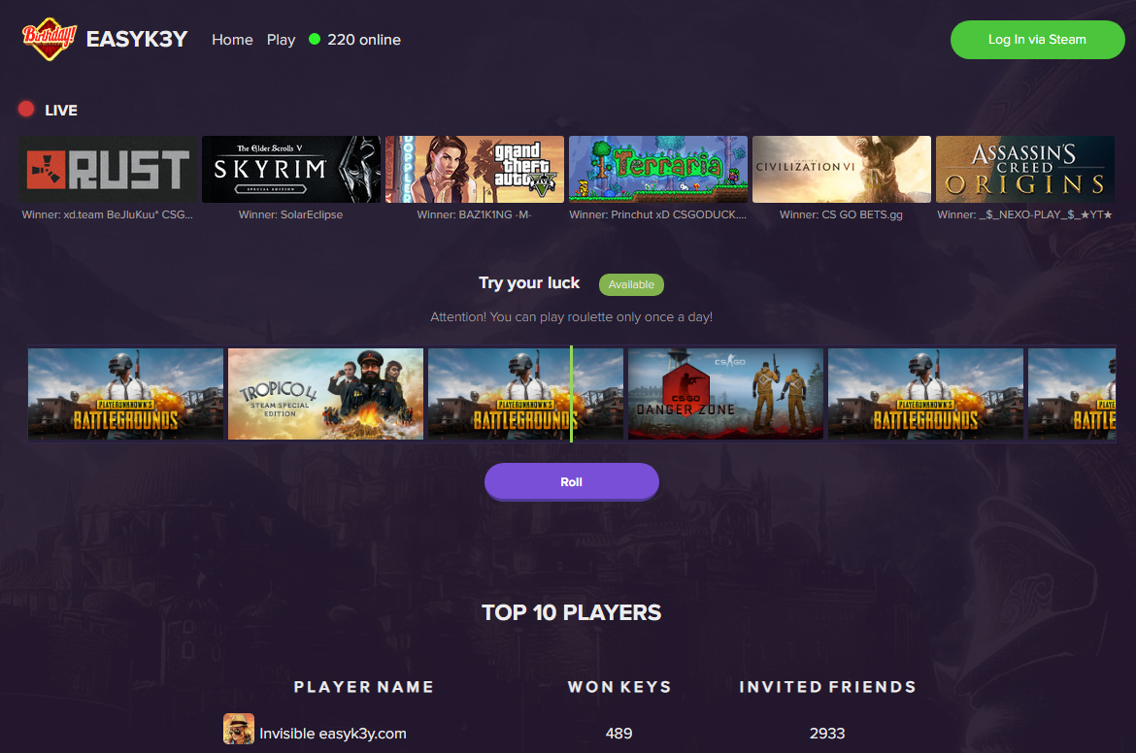Open the Rust game thumbnail
The image size is (1136, 753).
(108, 170)
